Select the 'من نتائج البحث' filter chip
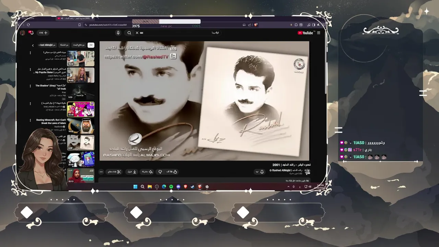This screenshot has width=439, height=247. point(79,45)
